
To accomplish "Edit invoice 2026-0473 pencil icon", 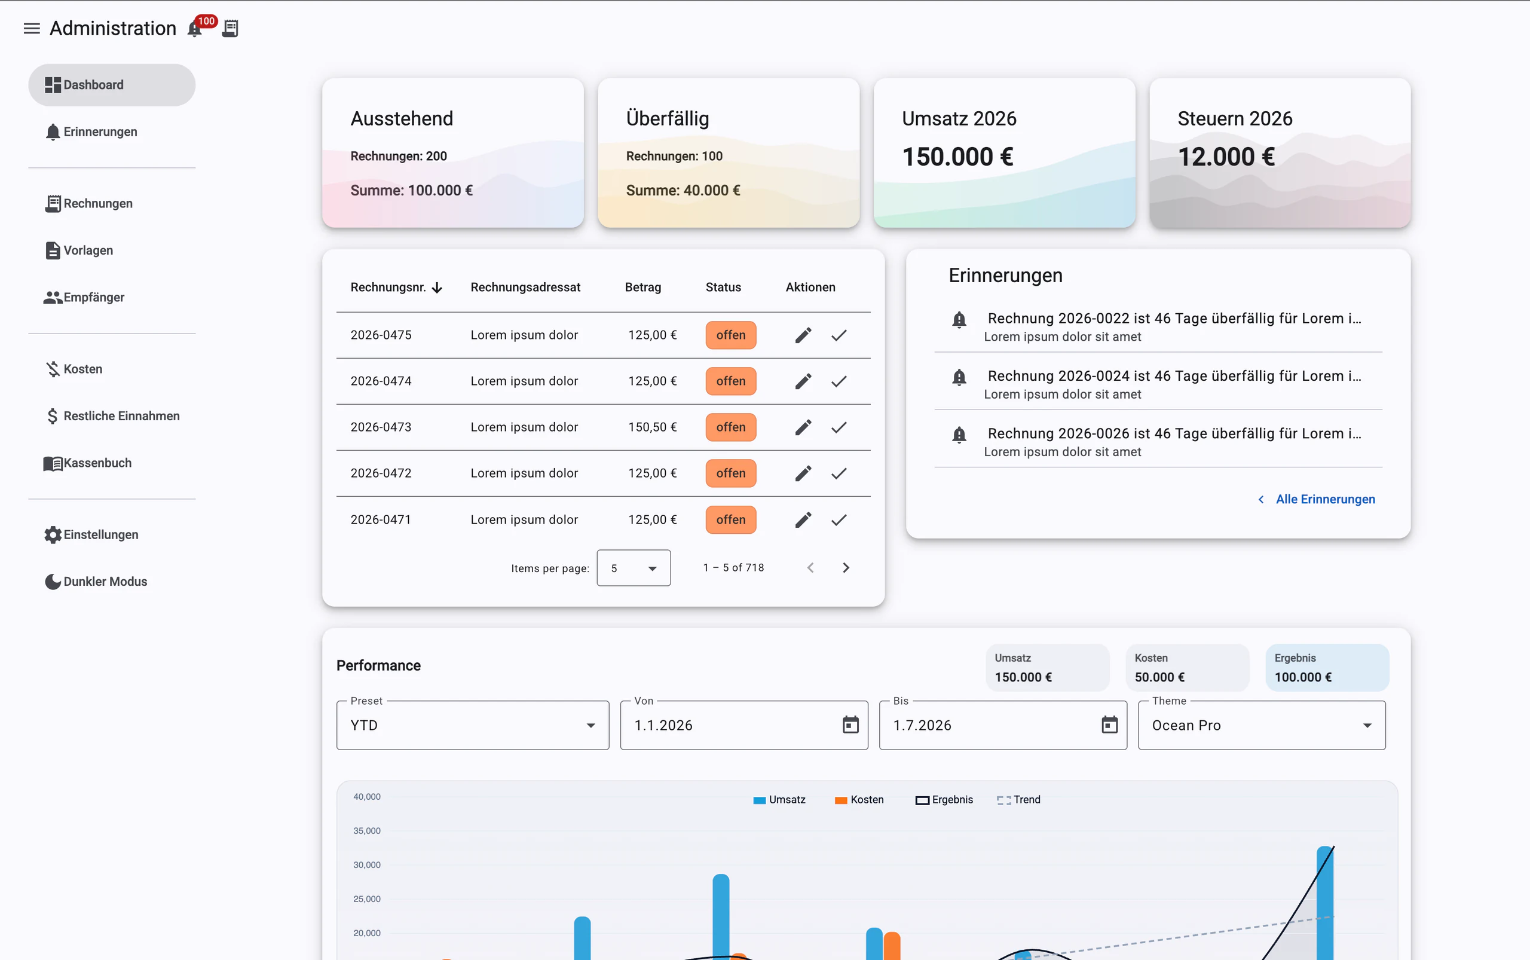I will 803,428.
